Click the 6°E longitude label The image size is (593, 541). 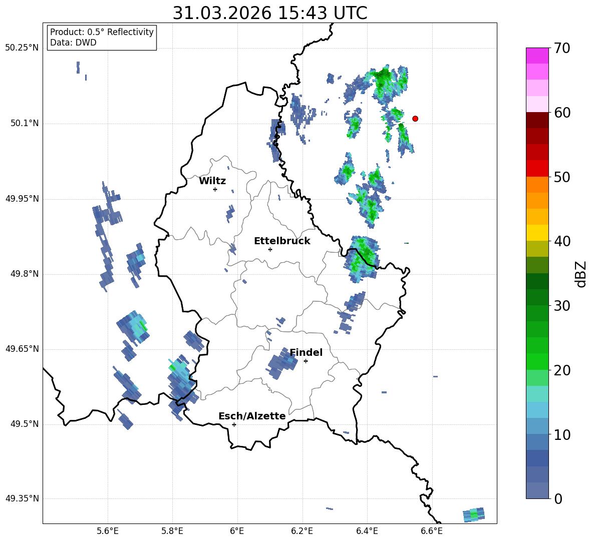pos(237,531)
